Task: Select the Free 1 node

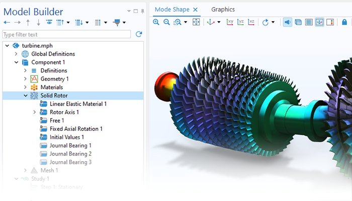Action: pyautogui.click(x=57, y=120)
